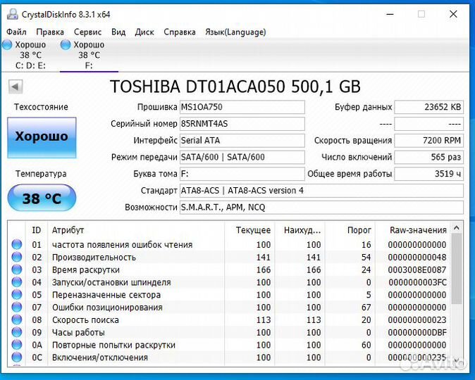Select row частота появления ошибок чтения
The image size is (475, 380).
point(229,244)
